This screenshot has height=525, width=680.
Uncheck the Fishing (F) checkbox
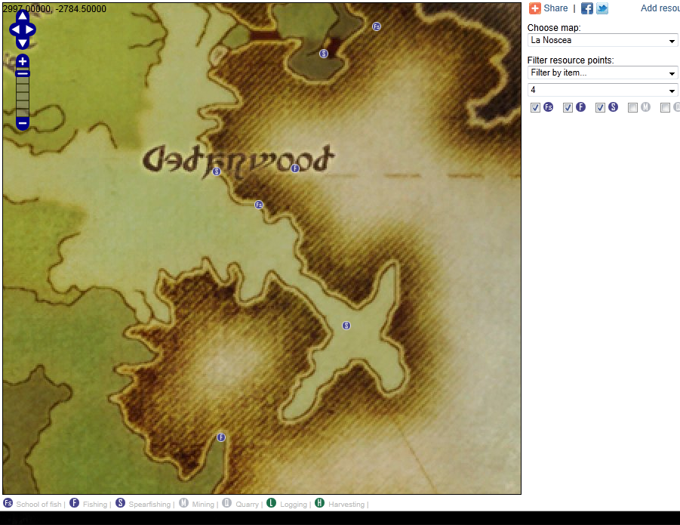(x=568, y=108)
